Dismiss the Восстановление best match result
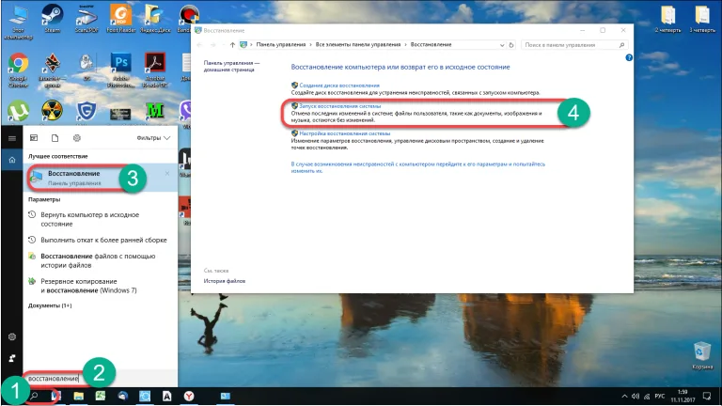This screenshot has height=406, width=722. [167, 174]
